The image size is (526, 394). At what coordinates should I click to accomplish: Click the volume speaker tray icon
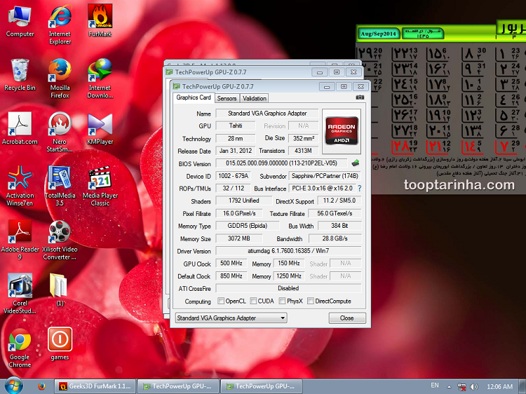[x=474, y=387]
